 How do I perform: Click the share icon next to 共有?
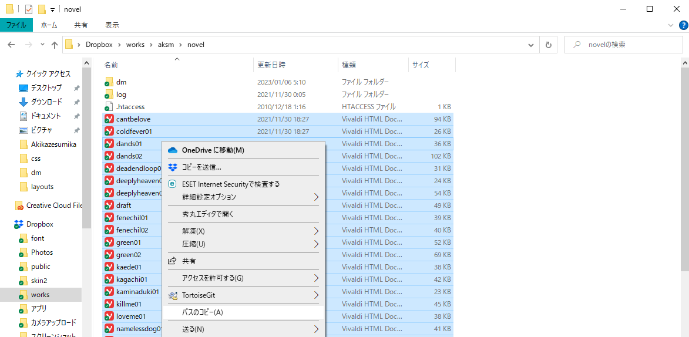point(173,261)
